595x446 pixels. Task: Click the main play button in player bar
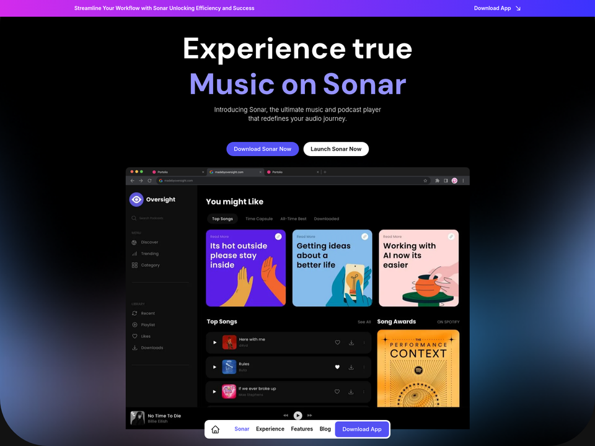pos(298,416)
